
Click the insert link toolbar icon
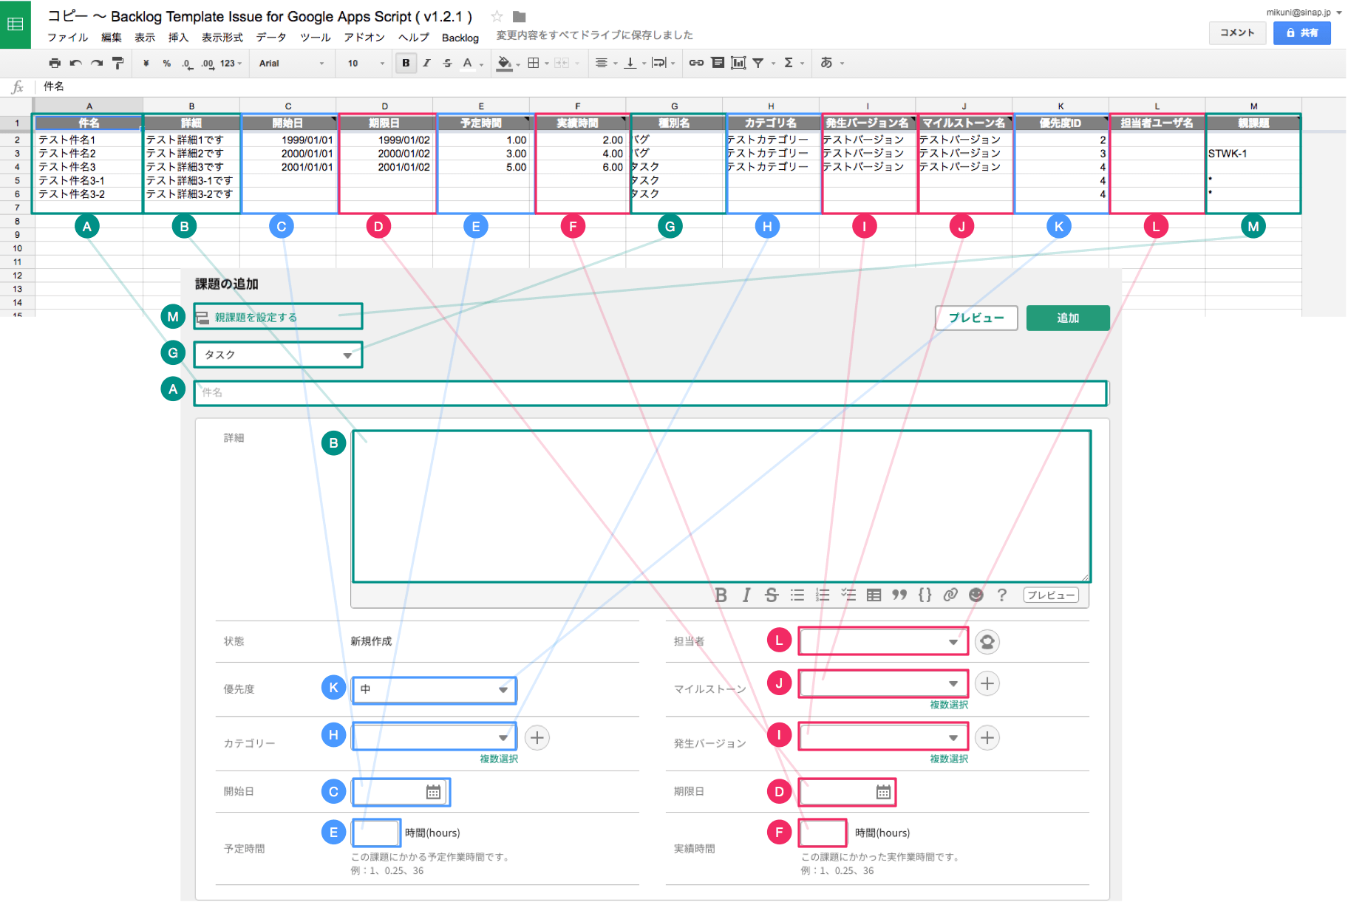tap(696, 63)
